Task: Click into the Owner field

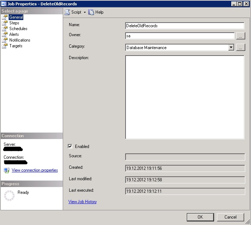Action: [x=180, y=36]
